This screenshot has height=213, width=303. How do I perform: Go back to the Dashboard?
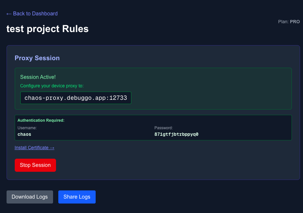coord(35,14)
